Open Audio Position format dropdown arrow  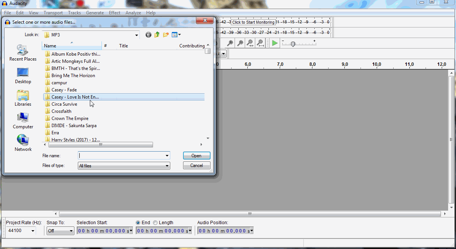(251, 231)
